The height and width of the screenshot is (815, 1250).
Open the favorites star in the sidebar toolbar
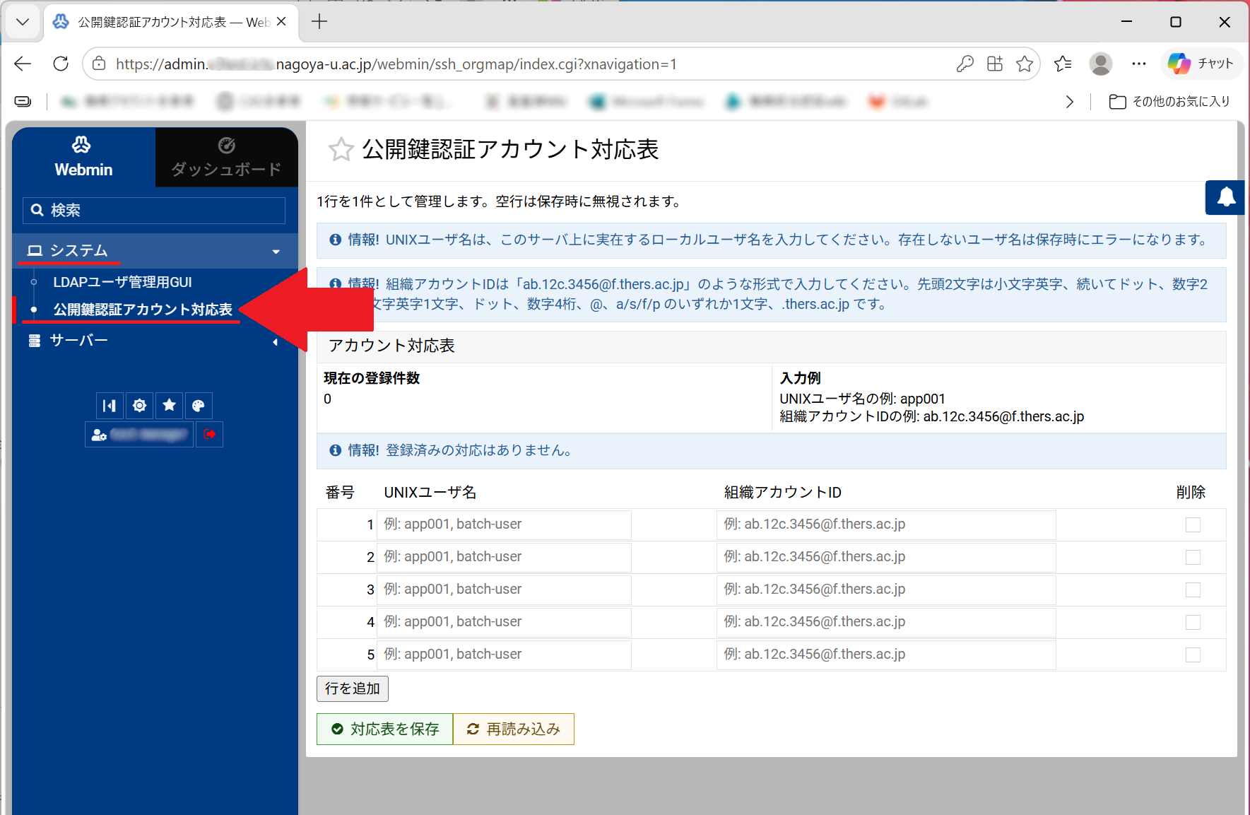pos(170,406)
